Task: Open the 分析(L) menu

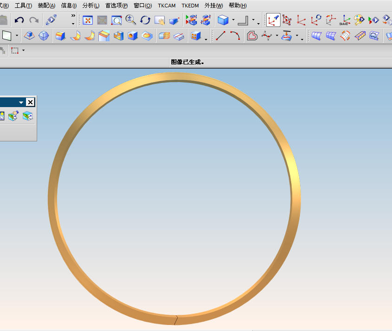Action: pos(91,6)
